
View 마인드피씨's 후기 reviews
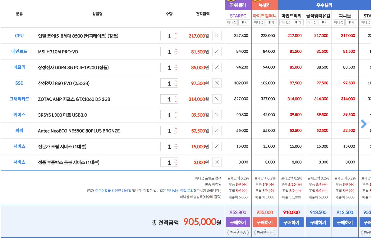tap(297, 22)
